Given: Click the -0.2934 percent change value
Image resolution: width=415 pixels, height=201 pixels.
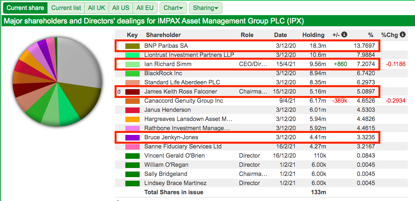Looking at the screenshot, I should (396, 101).
